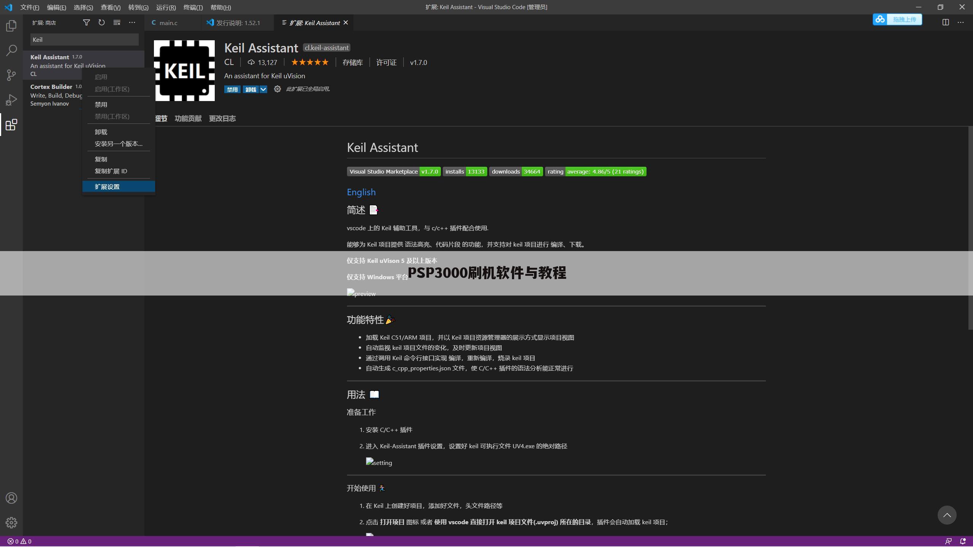Open the feedback icon in status bar

[948, 541]
